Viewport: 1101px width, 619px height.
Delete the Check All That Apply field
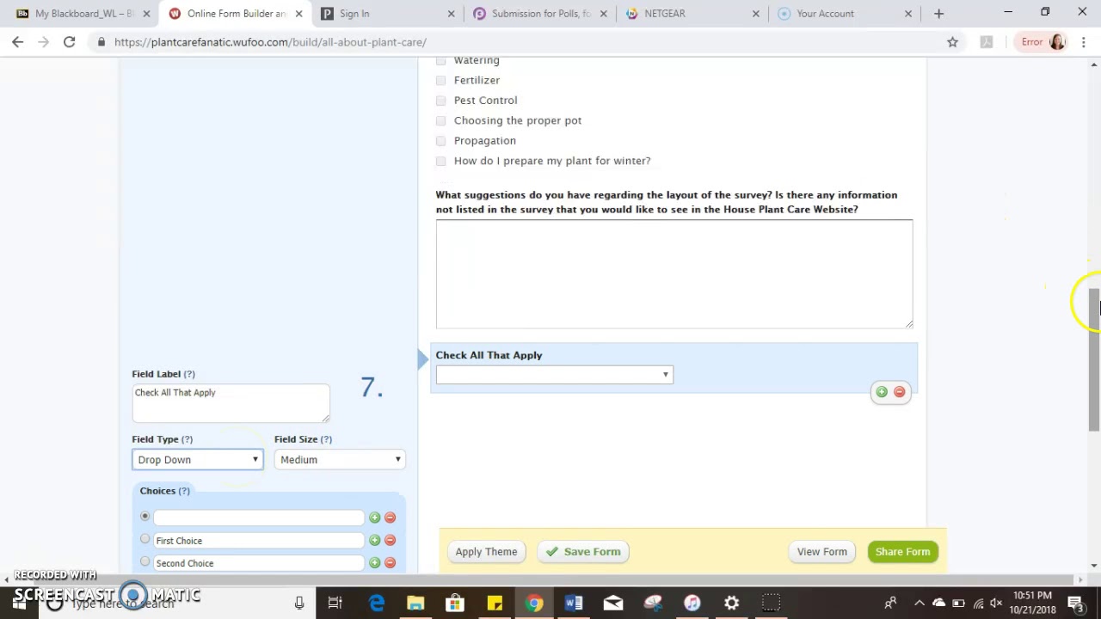[899, 392]
